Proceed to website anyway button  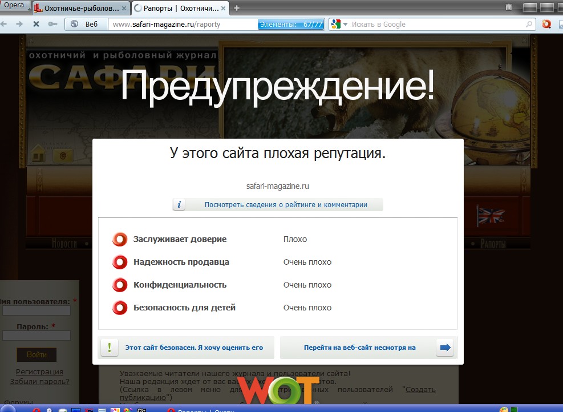point(368,348)
